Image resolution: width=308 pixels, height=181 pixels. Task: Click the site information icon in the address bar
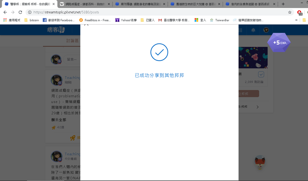[x=30, y=12]
